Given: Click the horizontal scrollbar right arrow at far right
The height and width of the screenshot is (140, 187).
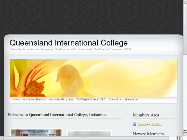Looking at the screenshot, I should (x=181, y=138).
